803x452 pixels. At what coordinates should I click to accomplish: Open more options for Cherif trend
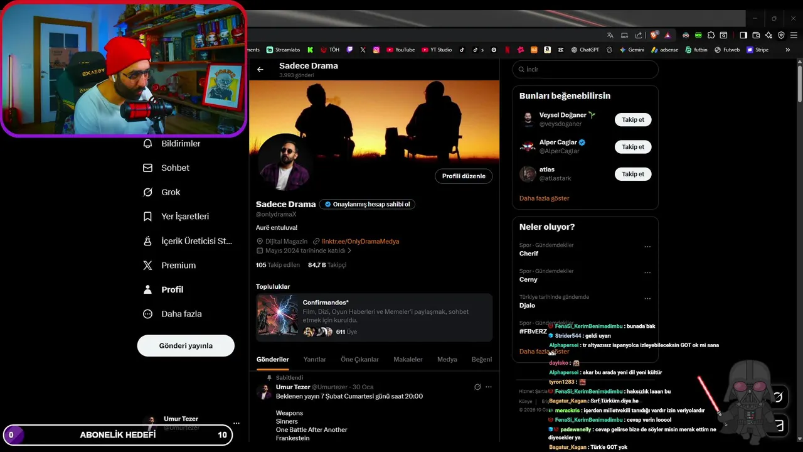[647, 247]
